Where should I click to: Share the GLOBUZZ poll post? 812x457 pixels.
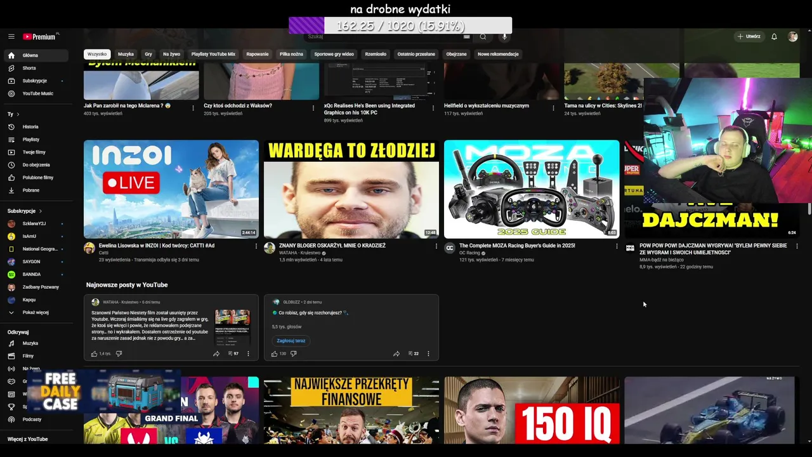pyautogui.click(x=396, y=354)
